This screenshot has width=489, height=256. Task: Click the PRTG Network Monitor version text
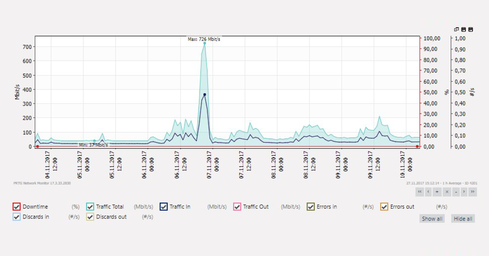tap(42, 183)
